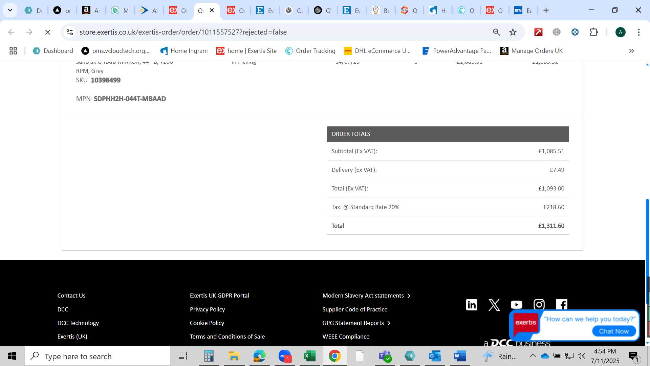Switch to the first Dashboard tab

click(x=33, y=10)
